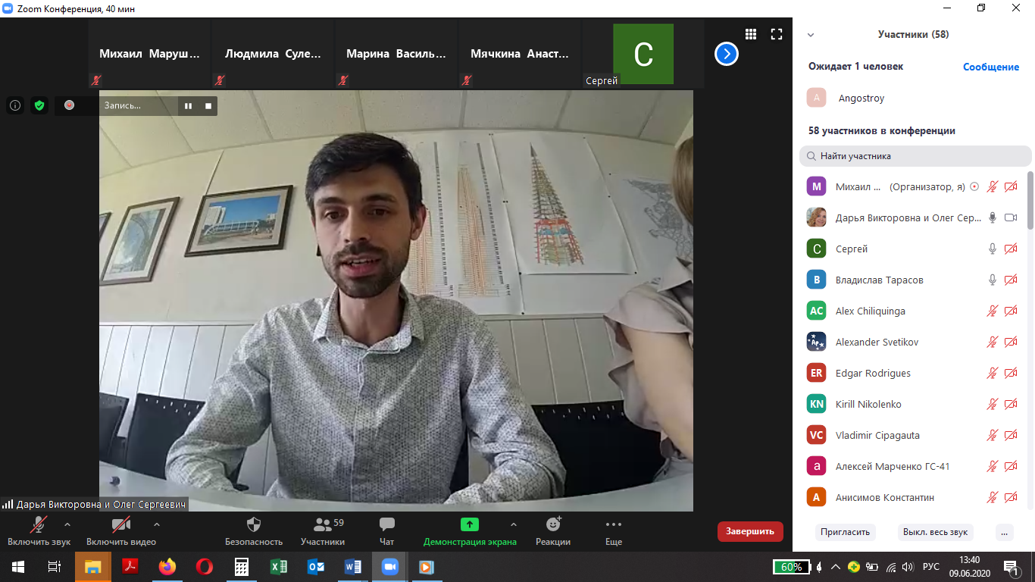Open Excel from the taskbar
Viewport: 1035px width, 582px height.
[279, 566]
